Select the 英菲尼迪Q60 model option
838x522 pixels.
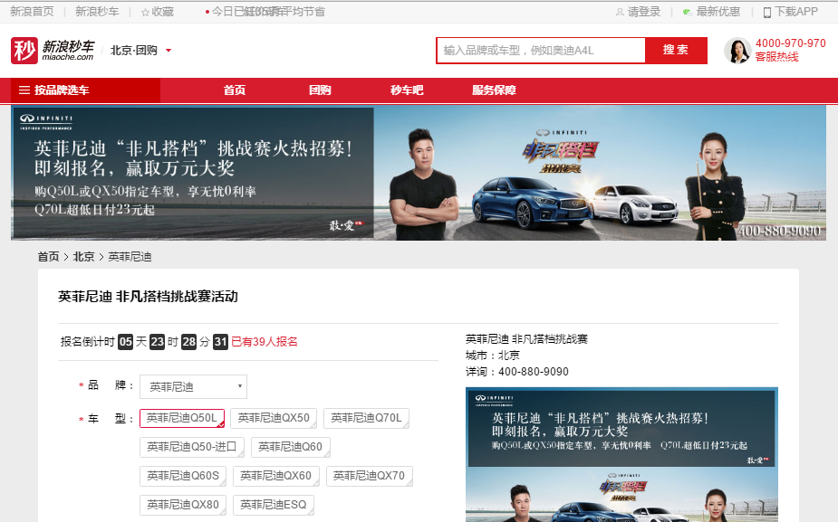(x=290, y=447)
